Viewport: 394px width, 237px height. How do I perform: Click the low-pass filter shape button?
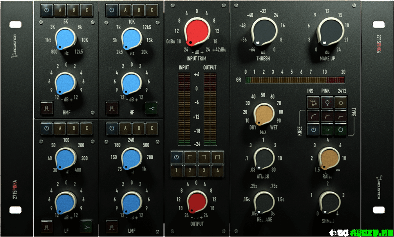point(204,157)
